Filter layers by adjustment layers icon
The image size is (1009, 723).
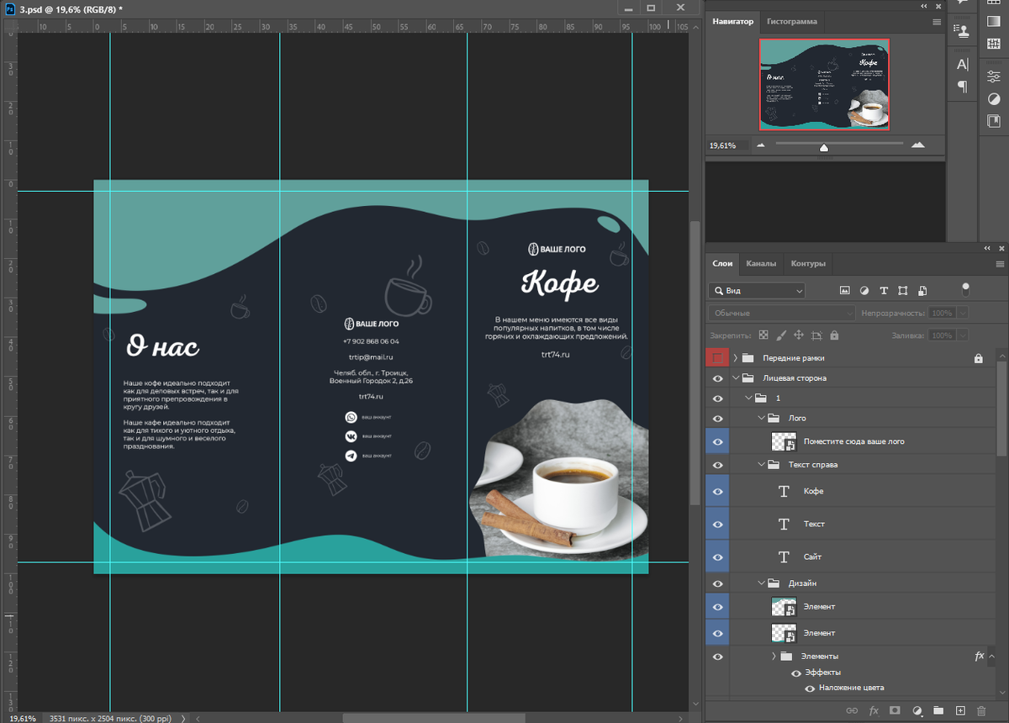click(x=864, y=291)
